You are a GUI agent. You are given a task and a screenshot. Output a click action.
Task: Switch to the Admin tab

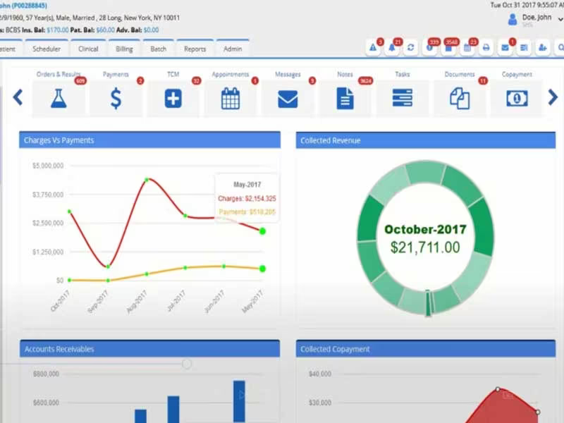click(x=233, y=49)
